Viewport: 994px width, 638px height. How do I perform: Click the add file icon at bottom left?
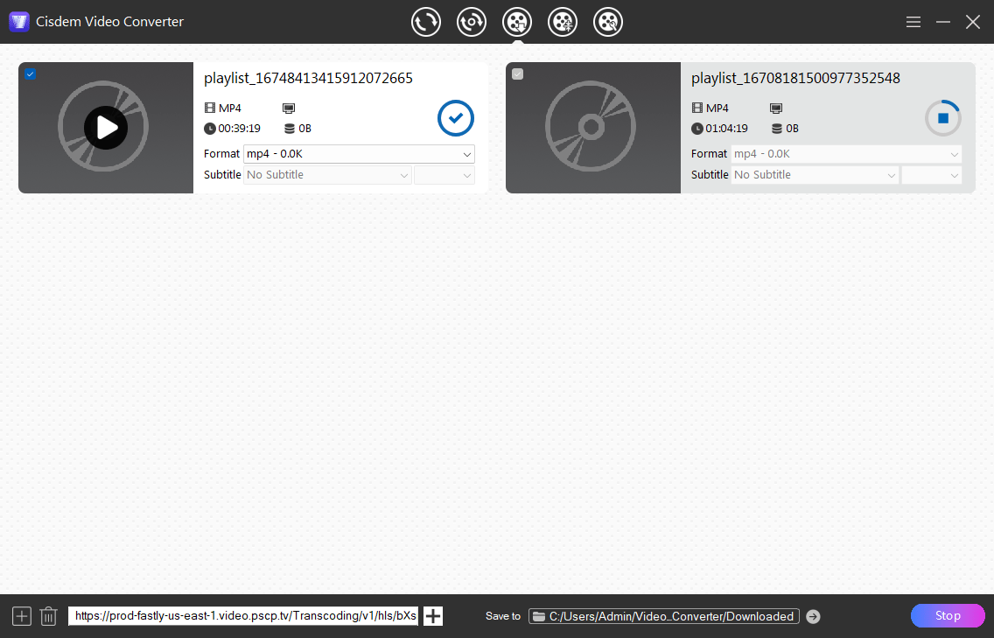22,616
